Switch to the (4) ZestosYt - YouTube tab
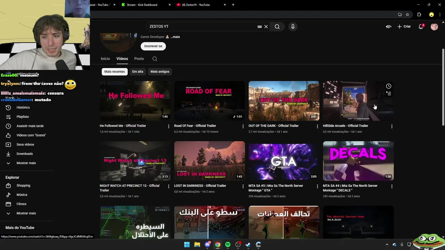 pos(196,5)
